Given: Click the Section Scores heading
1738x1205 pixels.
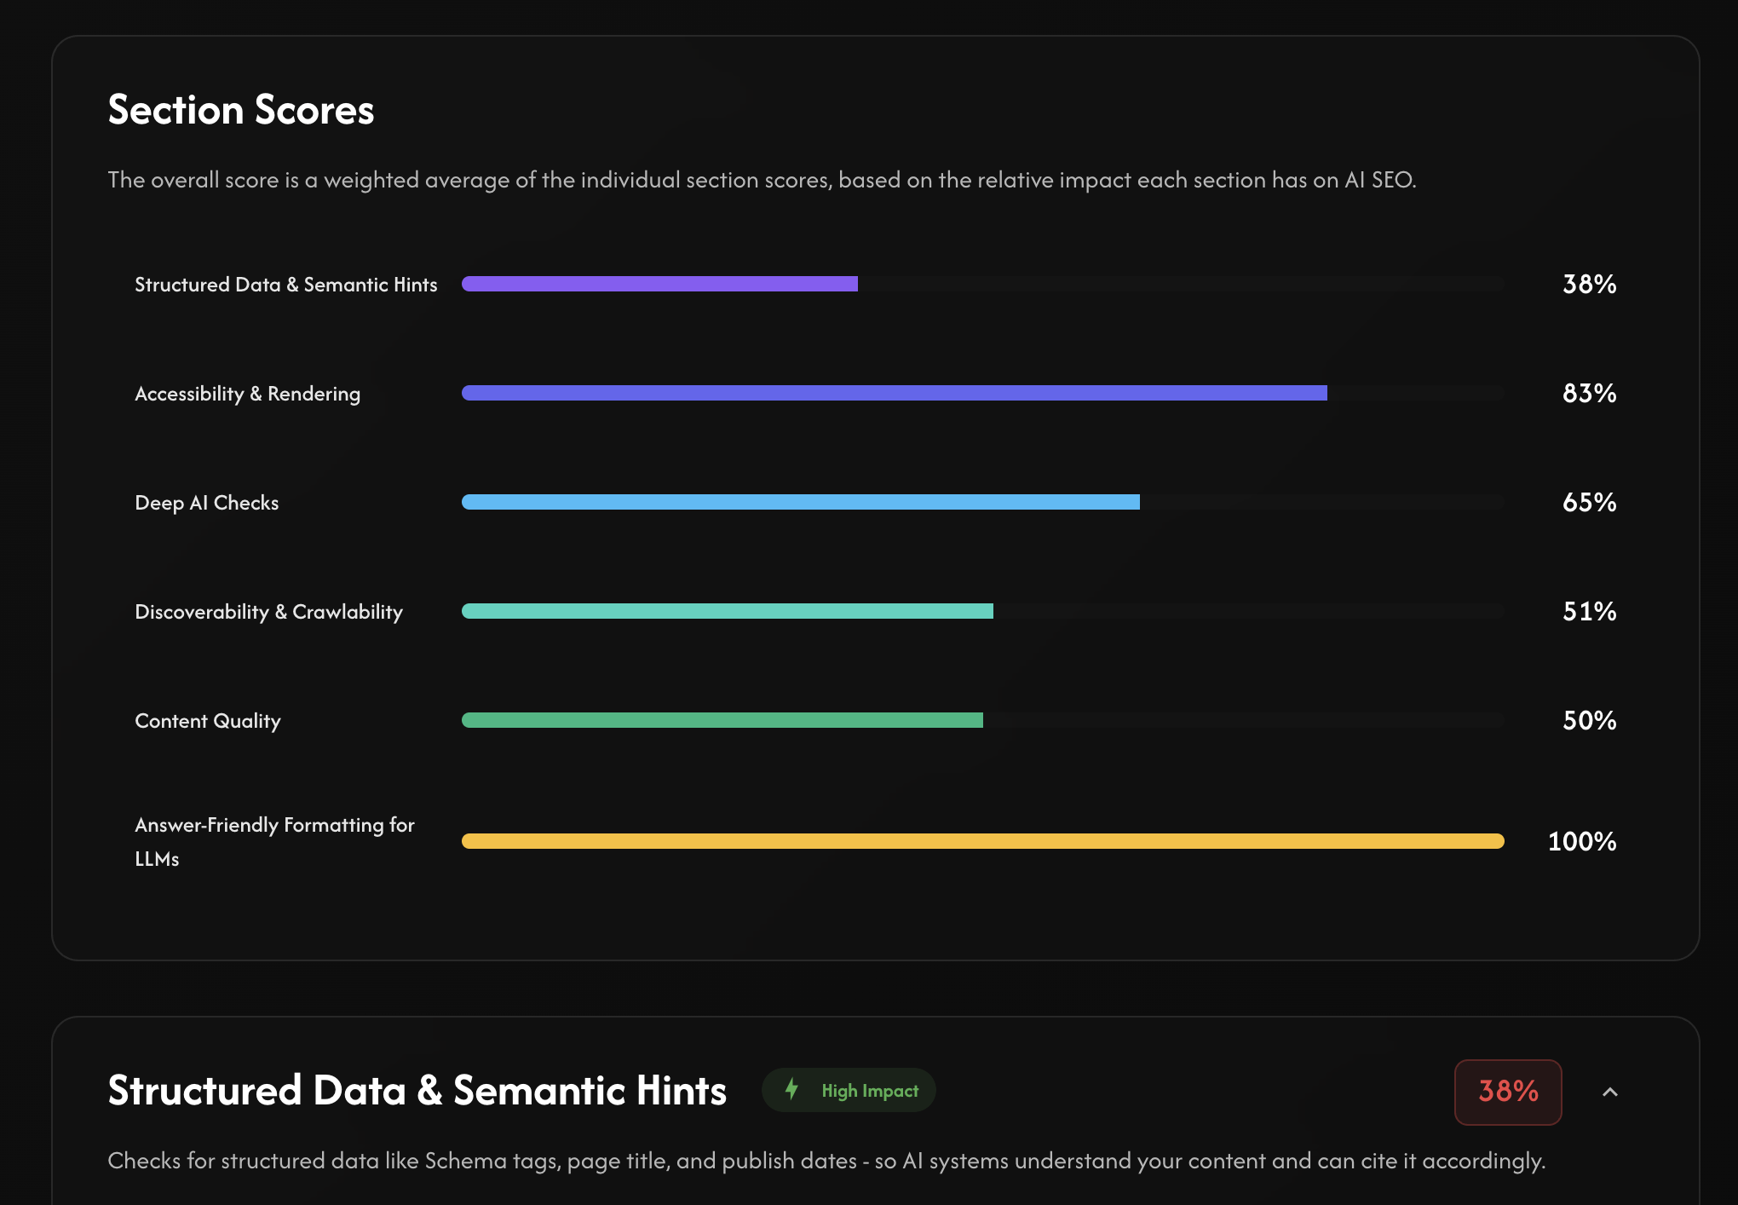Looking at the screenshot, I should point(241,110).
